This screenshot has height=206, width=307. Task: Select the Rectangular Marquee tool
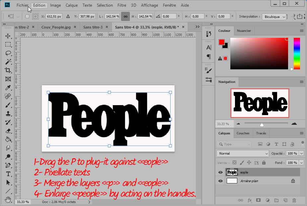tap(8, 44)
